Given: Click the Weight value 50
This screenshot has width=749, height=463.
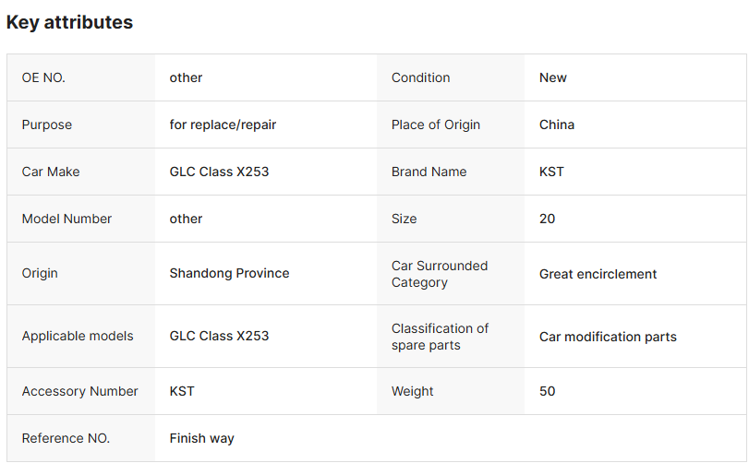Looking at the screenshot, I should [x=548, y=391].
